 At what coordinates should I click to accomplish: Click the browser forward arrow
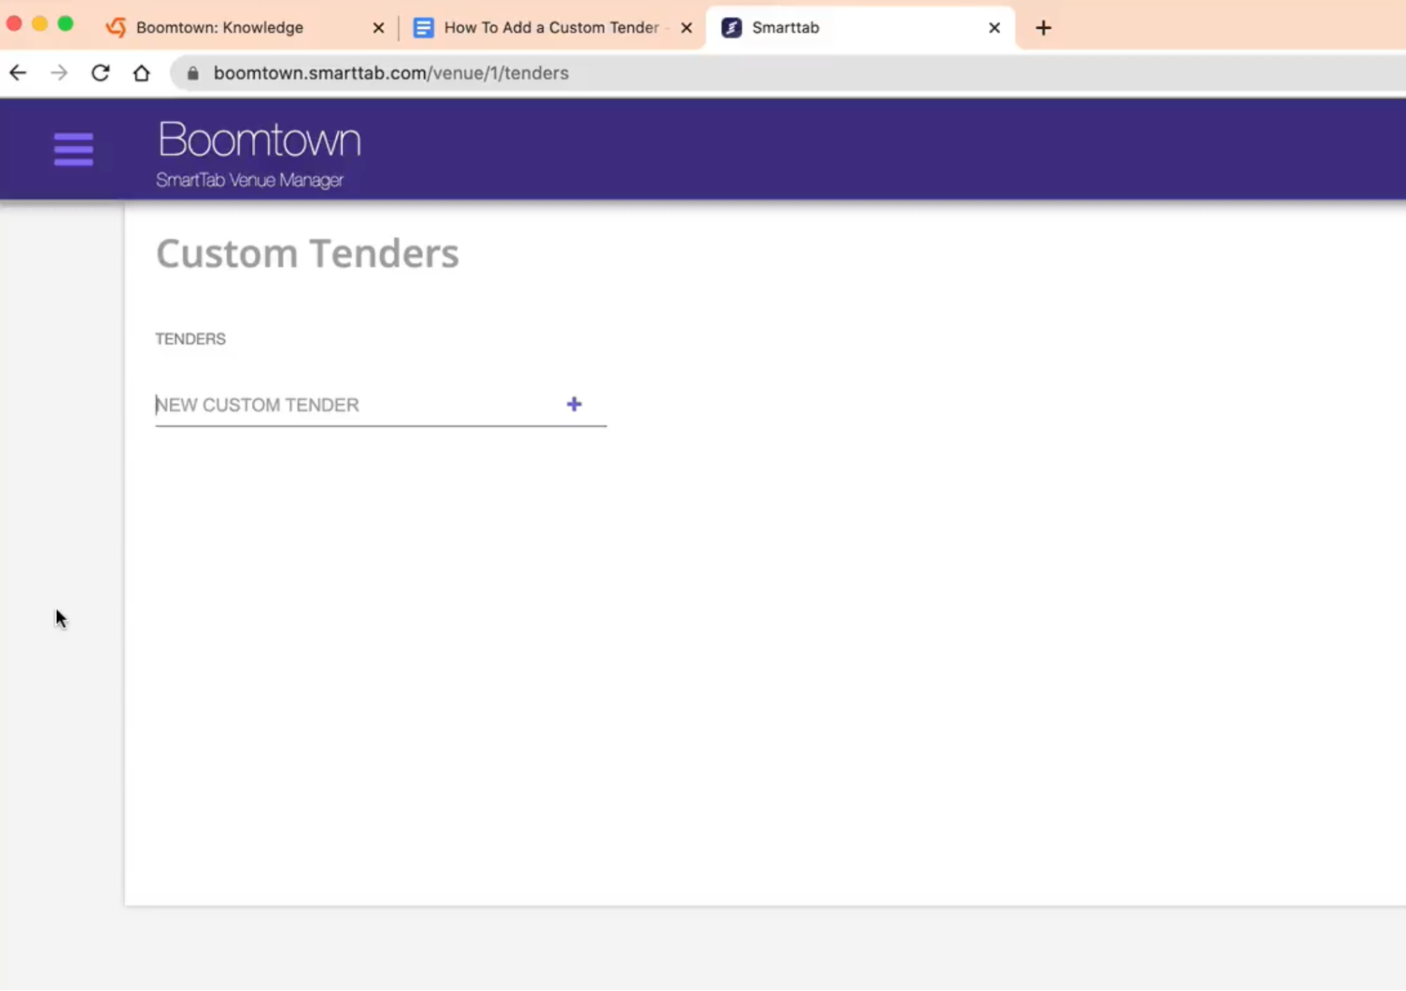[59, 72]
